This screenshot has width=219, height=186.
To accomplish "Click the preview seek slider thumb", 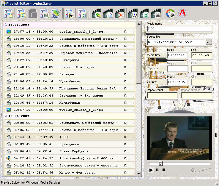I will tap(161, 163).
